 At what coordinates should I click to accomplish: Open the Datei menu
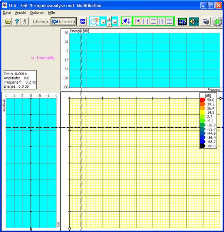7,13
